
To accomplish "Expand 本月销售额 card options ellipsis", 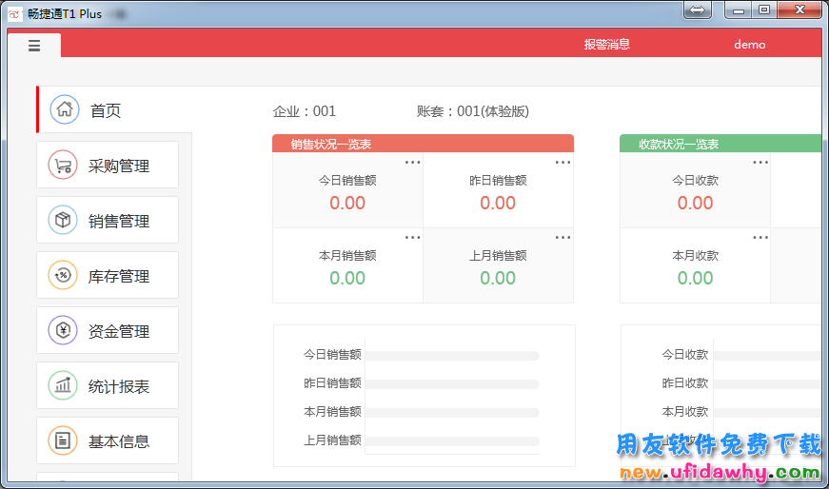I will point(412,238).
